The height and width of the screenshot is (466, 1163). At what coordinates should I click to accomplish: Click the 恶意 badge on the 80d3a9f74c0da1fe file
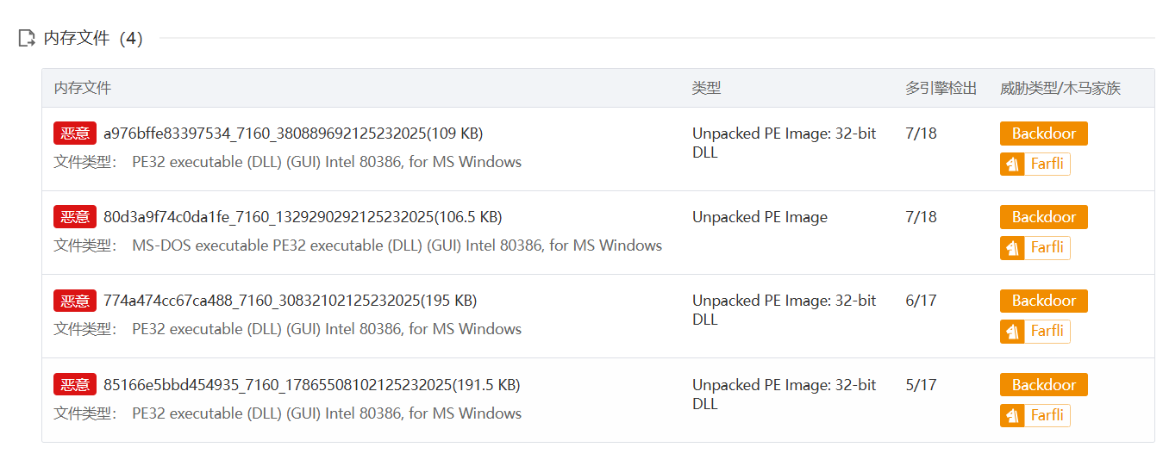tap(75, 217)
